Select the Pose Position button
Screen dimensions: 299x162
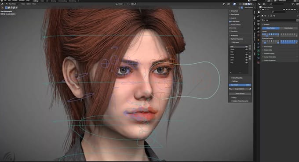[271, 28]
